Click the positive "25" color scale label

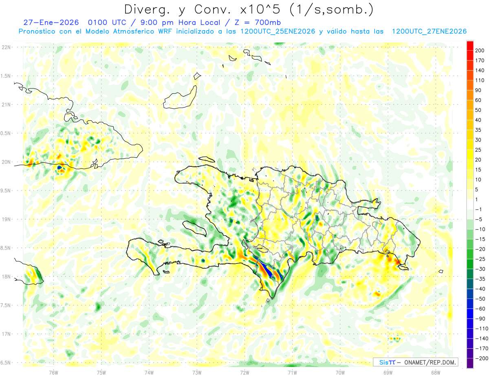click(478, 150)
